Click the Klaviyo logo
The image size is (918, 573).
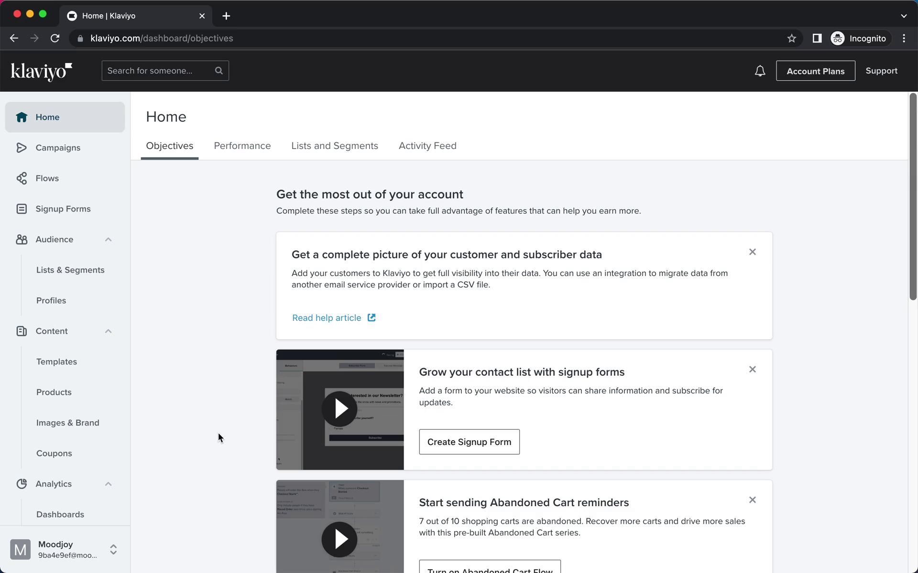pos(41,72)
